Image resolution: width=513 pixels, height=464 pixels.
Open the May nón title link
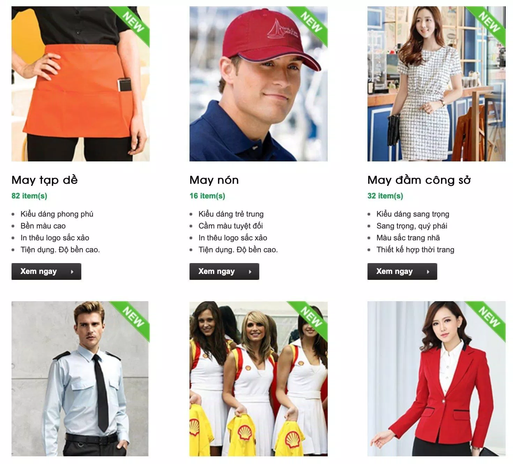click(x=214, y=180)
